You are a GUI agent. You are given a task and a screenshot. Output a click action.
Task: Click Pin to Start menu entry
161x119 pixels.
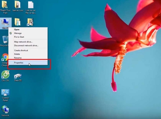click(x=28, y=37)
